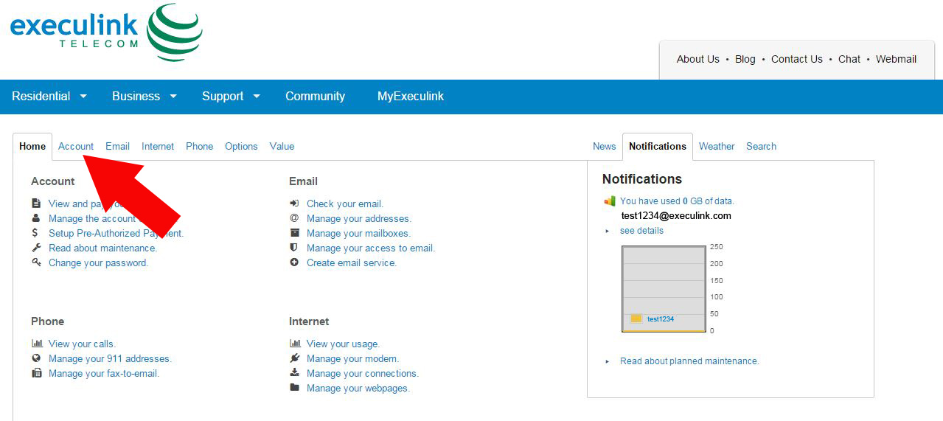Click document icon beside View and pay
Viewport: 943px width, 421px height.
click(x=36, y=203)
